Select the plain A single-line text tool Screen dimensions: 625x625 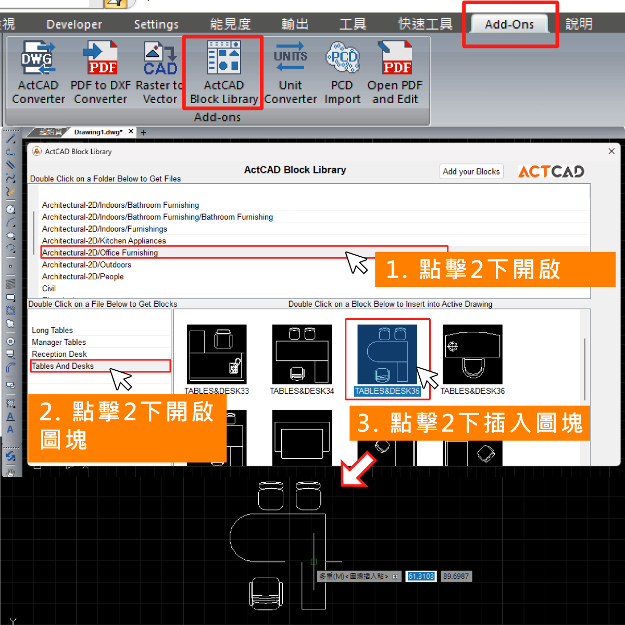click(x=10, y=430)
